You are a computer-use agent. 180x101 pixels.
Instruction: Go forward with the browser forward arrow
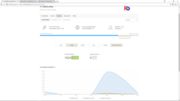pos(4,4)
